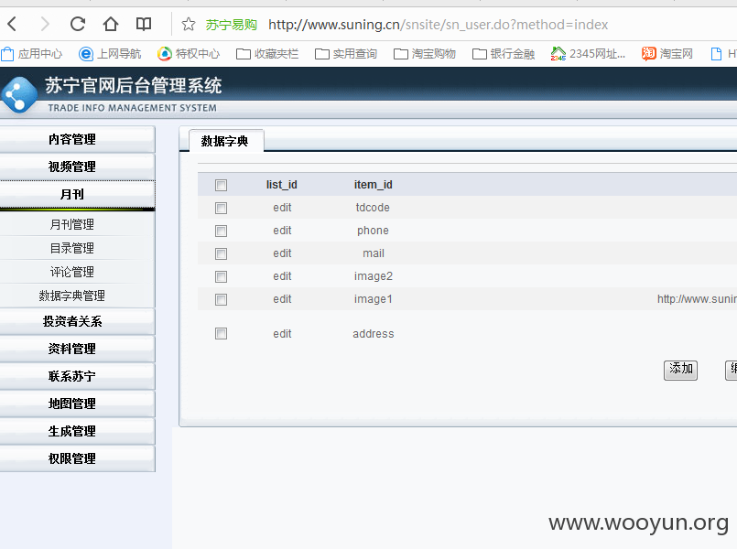Click edit link for address
Screen dimensions: 737x549
pyautogui.click(x=282, y=334)
